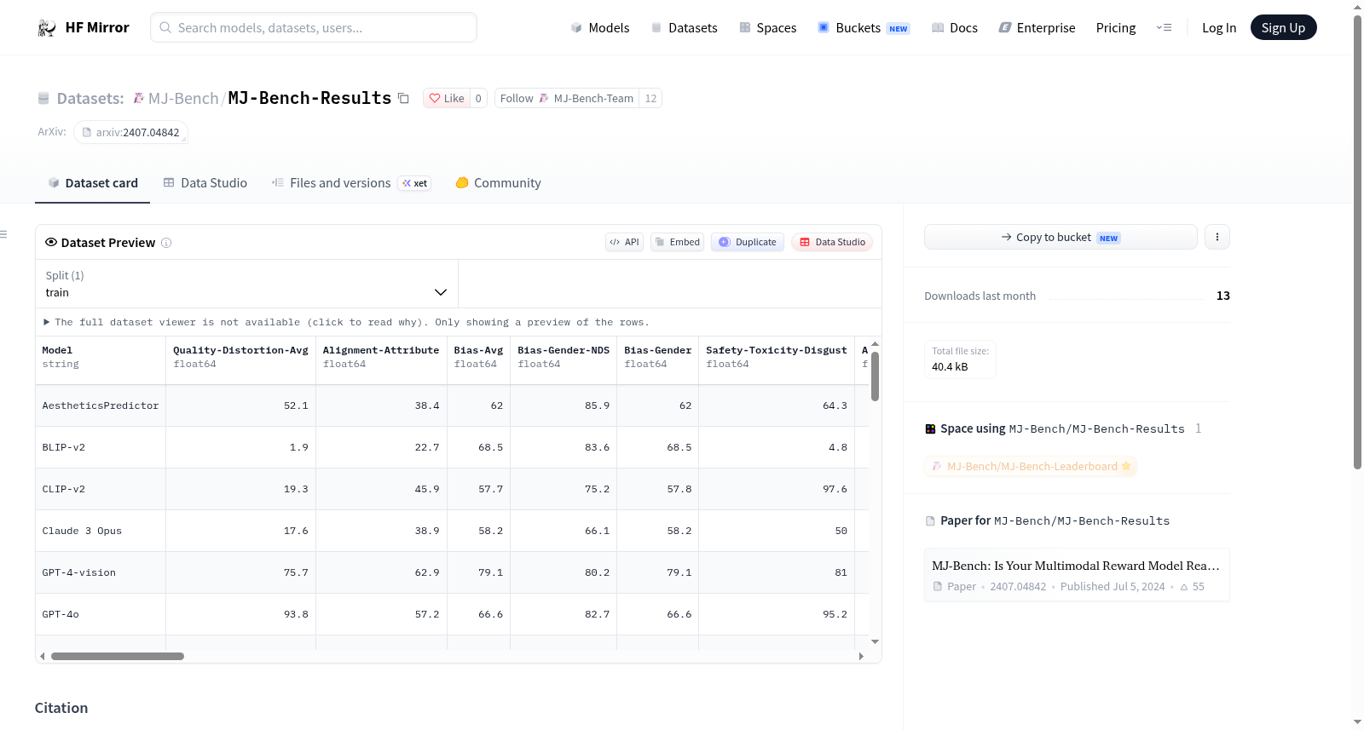
Task: Open the MJ-Bench-Leaderboard space link
Action: (1031, 467)
